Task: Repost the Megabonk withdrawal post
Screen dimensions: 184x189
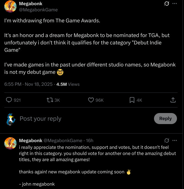Action: click(x=50, y=100)
